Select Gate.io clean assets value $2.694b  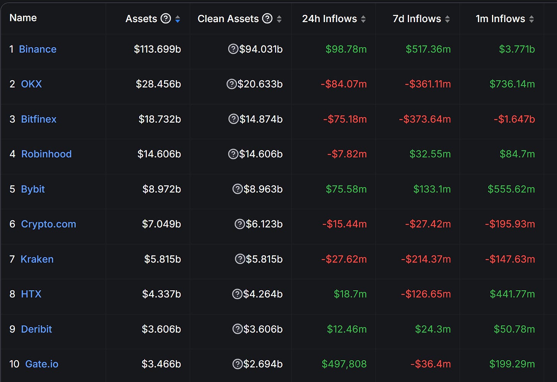point(263,364)
